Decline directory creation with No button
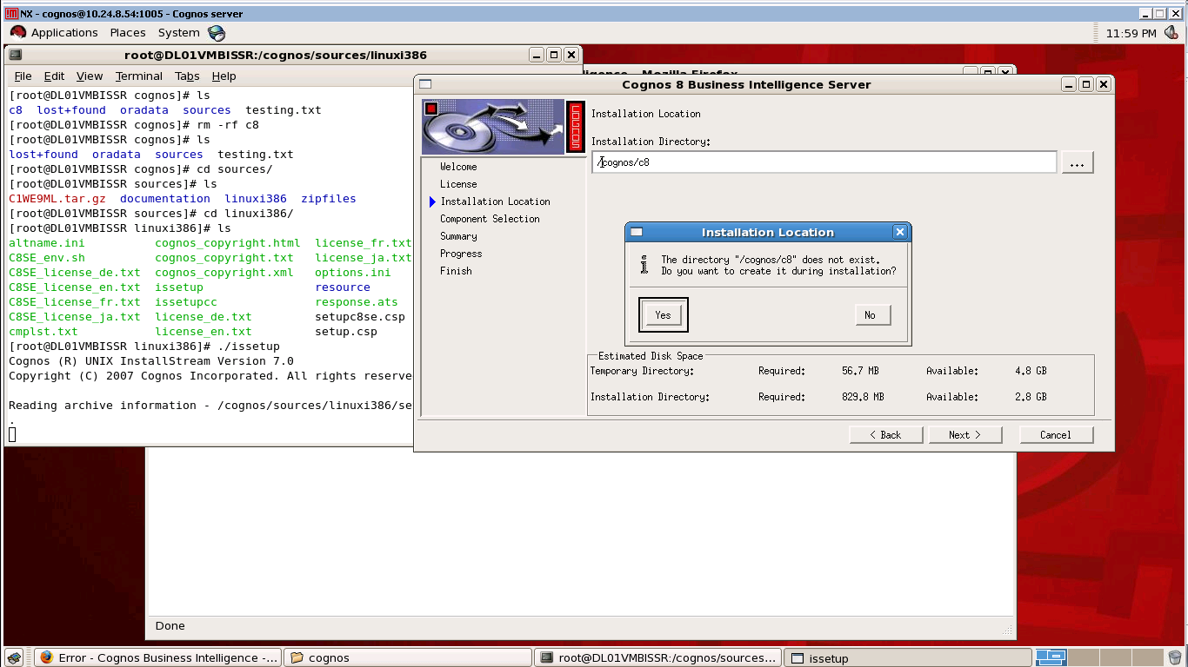 tap(872, 315)
